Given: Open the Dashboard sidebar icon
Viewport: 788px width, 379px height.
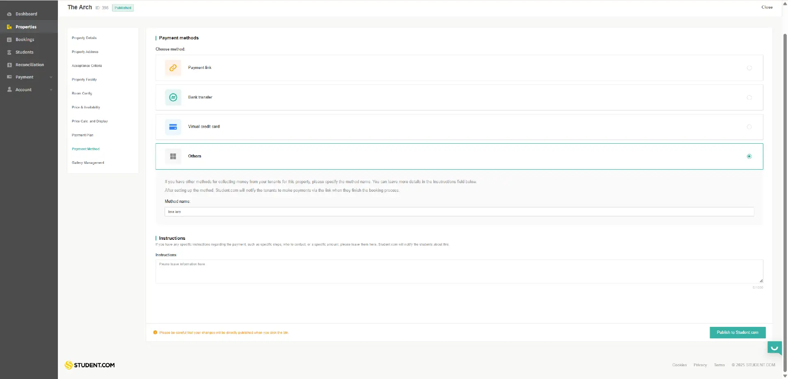Looking at the screenshot, I should pyautogui.click(x=9, y=14).
